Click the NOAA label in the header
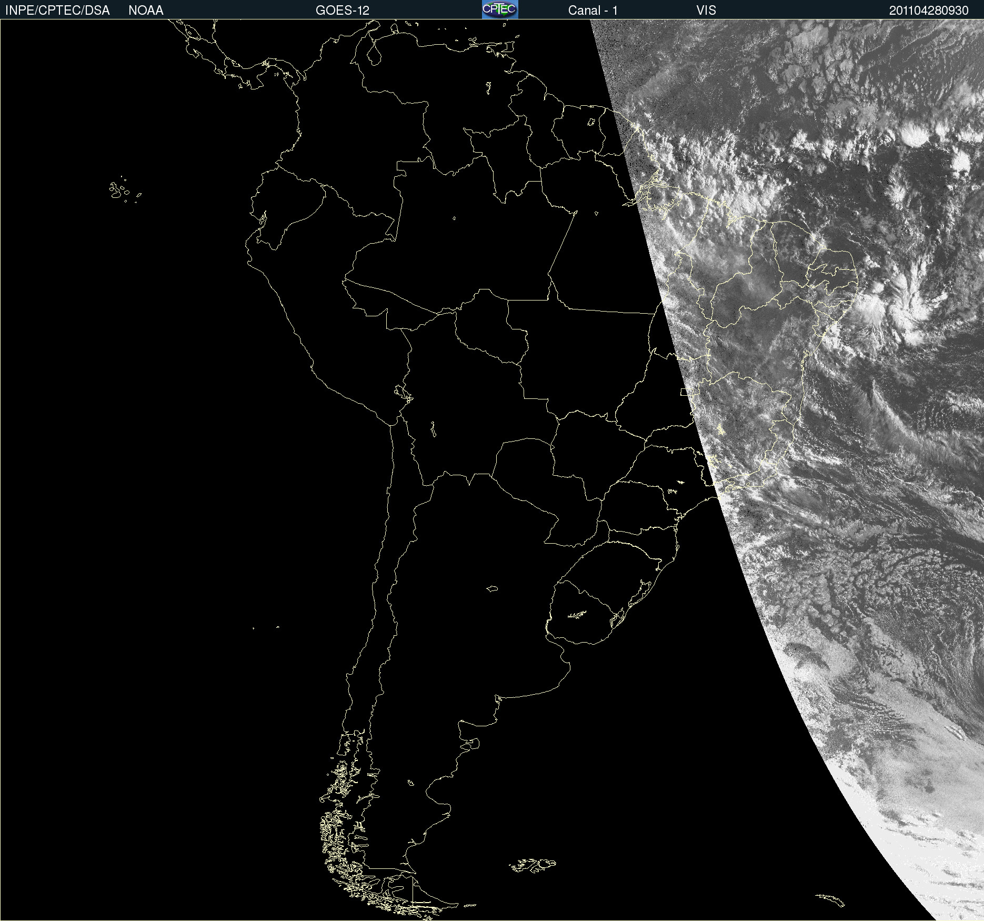 [146, 11]
